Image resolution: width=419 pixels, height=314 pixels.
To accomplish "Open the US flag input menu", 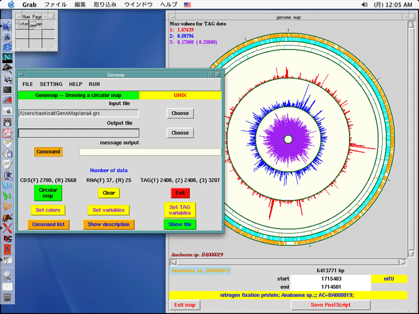I will [x=188, y=4].
